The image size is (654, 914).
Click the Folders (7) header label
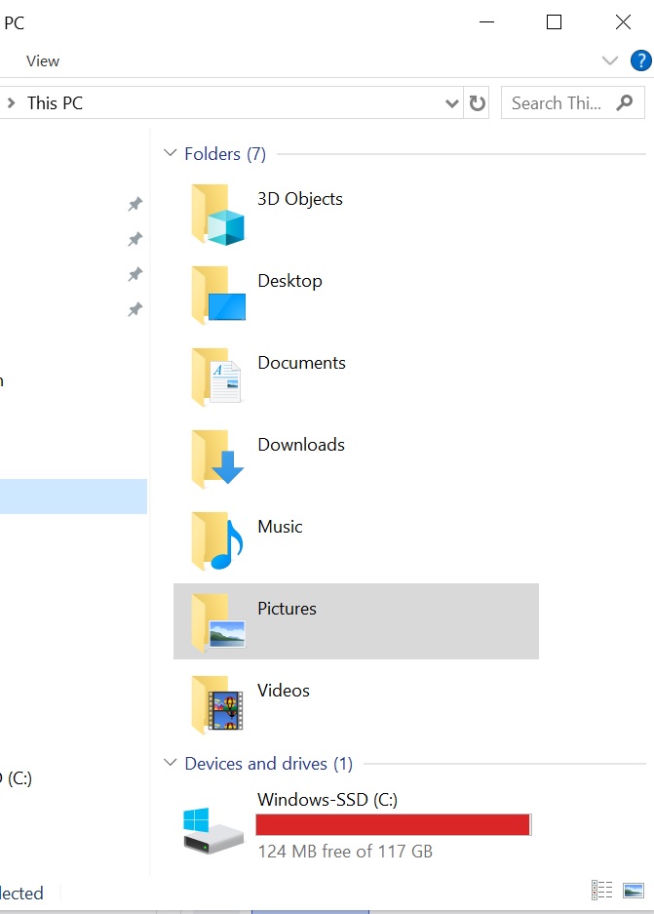point(225,154)
